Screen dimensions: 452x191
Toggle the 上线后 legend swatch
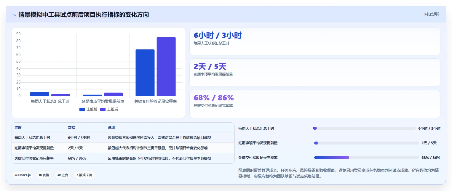click(103, 110)
